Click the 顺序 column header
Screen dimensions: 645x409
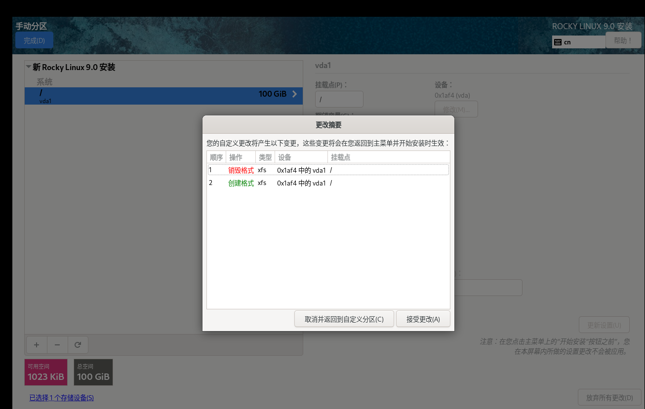[216, 157]
